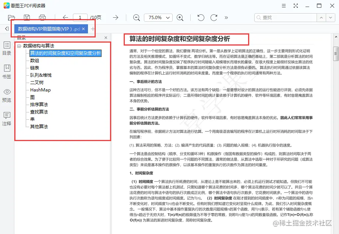
Task: Close the 目录 panel
Action: tap(106, 38)
